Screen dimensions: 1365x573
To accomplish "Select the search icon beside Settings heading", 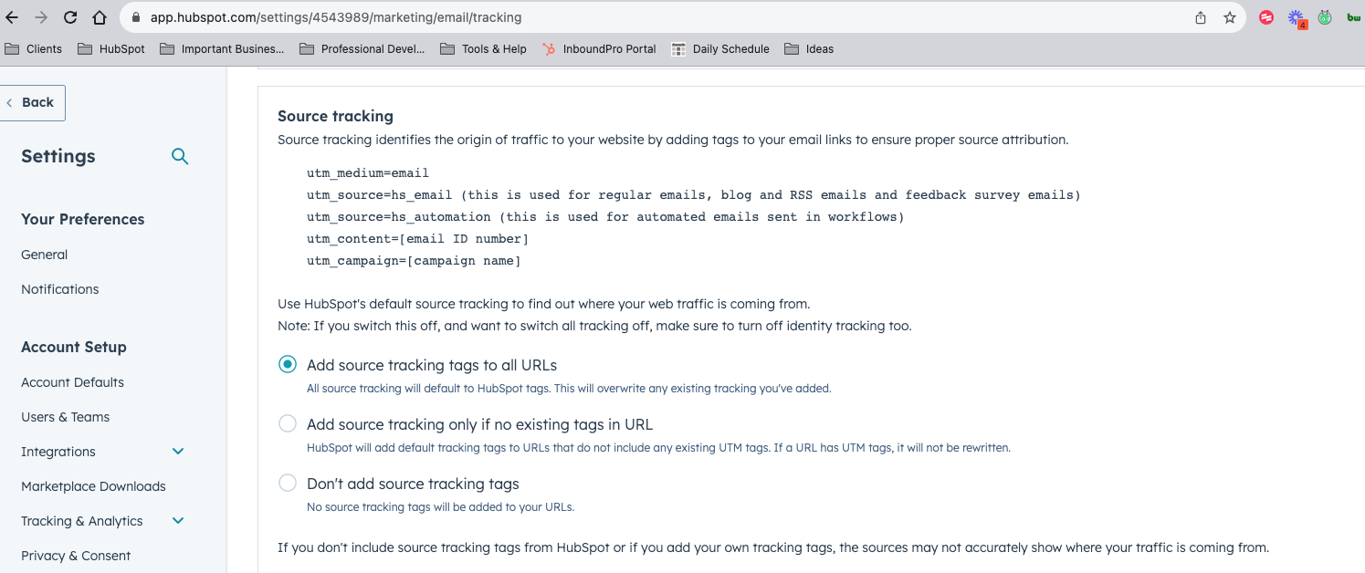I will 180,157.
